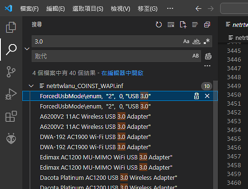The width and height of the screenshot is (248, 189).
Task: Toggle Match Case in search box
Action: 186,41
